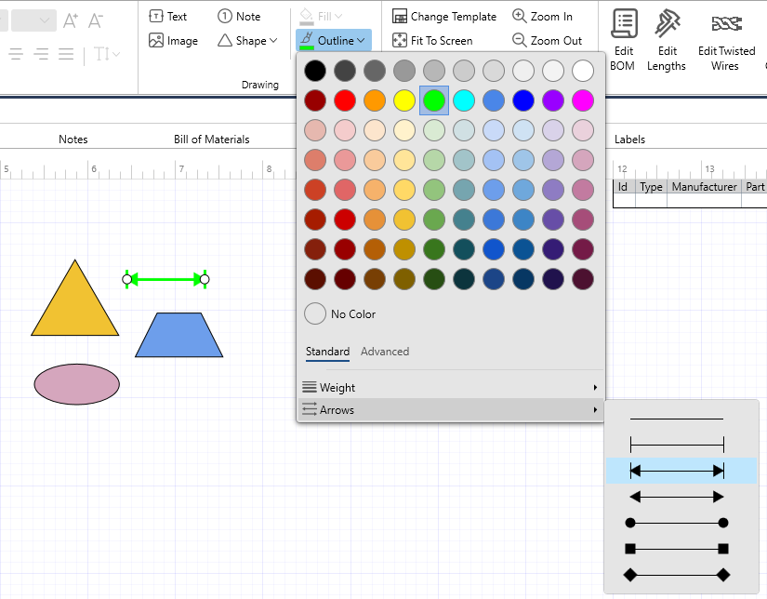
Task: Choose plain line with no arrowheads
Action: [681, 419]
